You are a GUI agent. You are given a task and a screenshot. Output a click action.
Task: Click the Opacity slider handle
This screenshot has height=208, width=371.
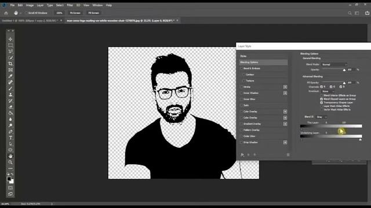click(344, 70)
